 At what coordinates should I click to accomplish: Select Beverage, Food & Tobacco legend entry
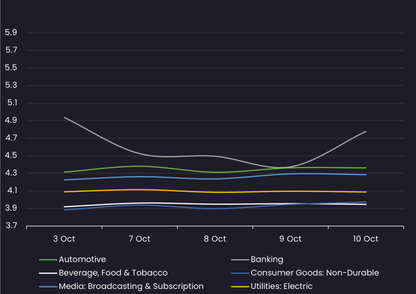(113, 272)
